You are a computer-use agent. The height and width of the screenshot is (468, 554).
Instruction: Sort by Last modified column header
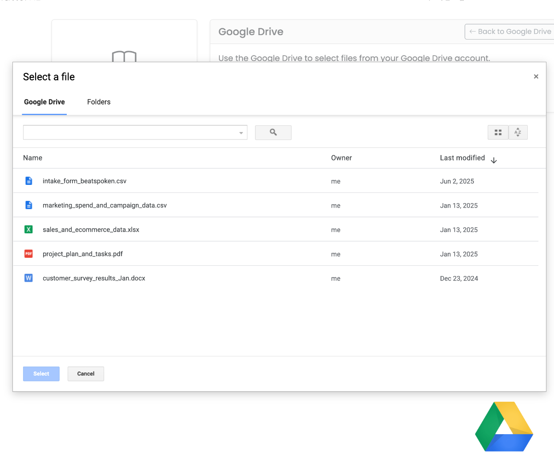click(462, 158)
